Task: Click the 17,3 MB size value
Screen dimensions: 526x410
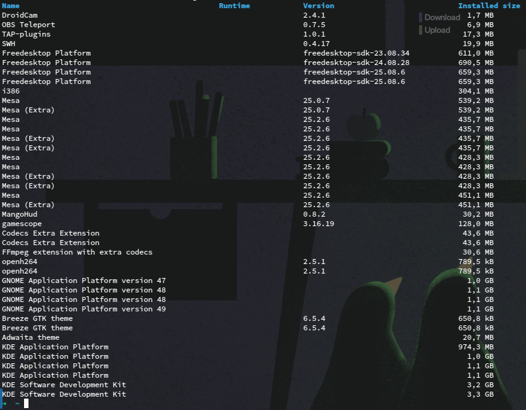Action: click(478, 34)
